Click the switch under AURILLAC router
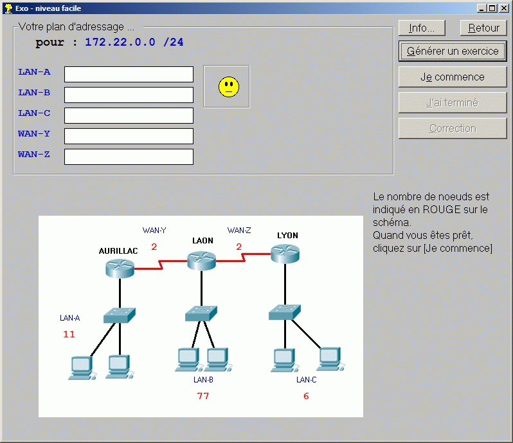This screenshot has width=513, height=443. tap(120, 316)
